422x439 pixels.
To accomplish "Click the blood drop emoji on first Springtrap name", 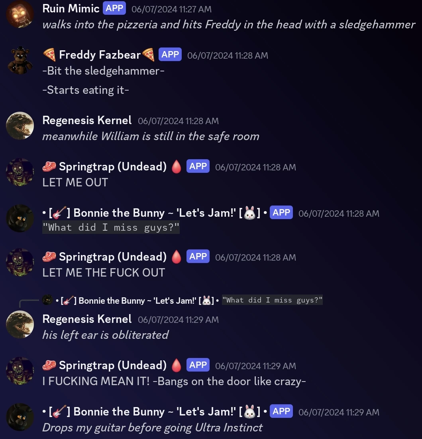I will coord(177,166).
